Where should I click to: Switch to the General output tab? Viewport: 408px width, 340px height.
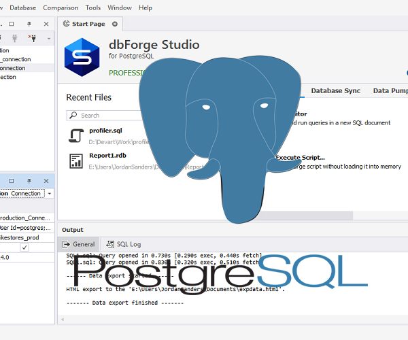[x=79, y=244]
